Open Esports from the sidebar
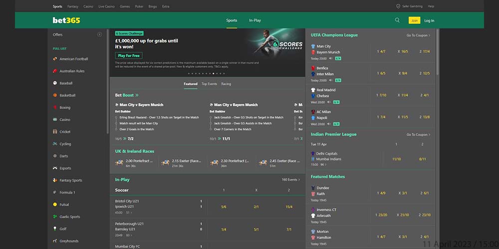 tap(65, 168)
